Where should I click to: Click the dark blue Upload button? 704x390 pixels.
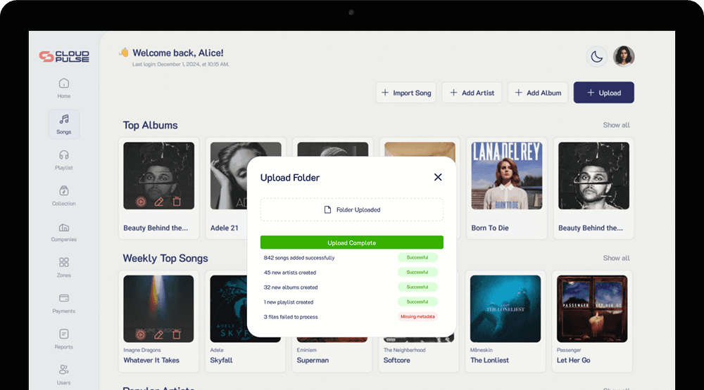(x=603, y=93)
